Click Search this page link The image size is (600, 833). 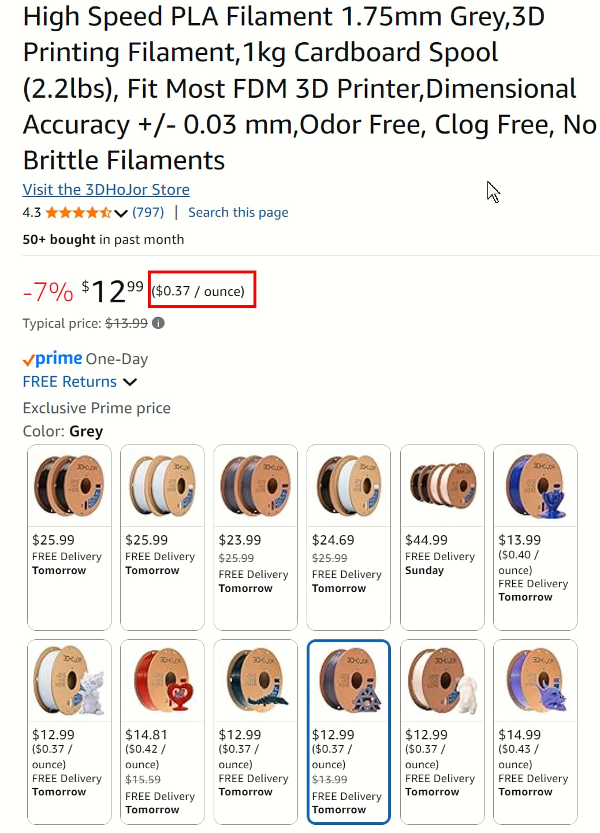[x=238, y=213]
